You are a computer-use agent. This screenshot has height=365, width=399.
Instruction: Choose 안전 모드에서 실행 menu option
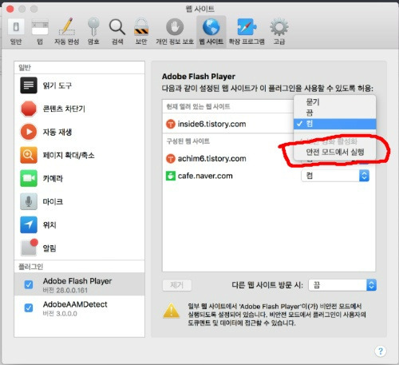pyautogui.click(x=334, y=152)
